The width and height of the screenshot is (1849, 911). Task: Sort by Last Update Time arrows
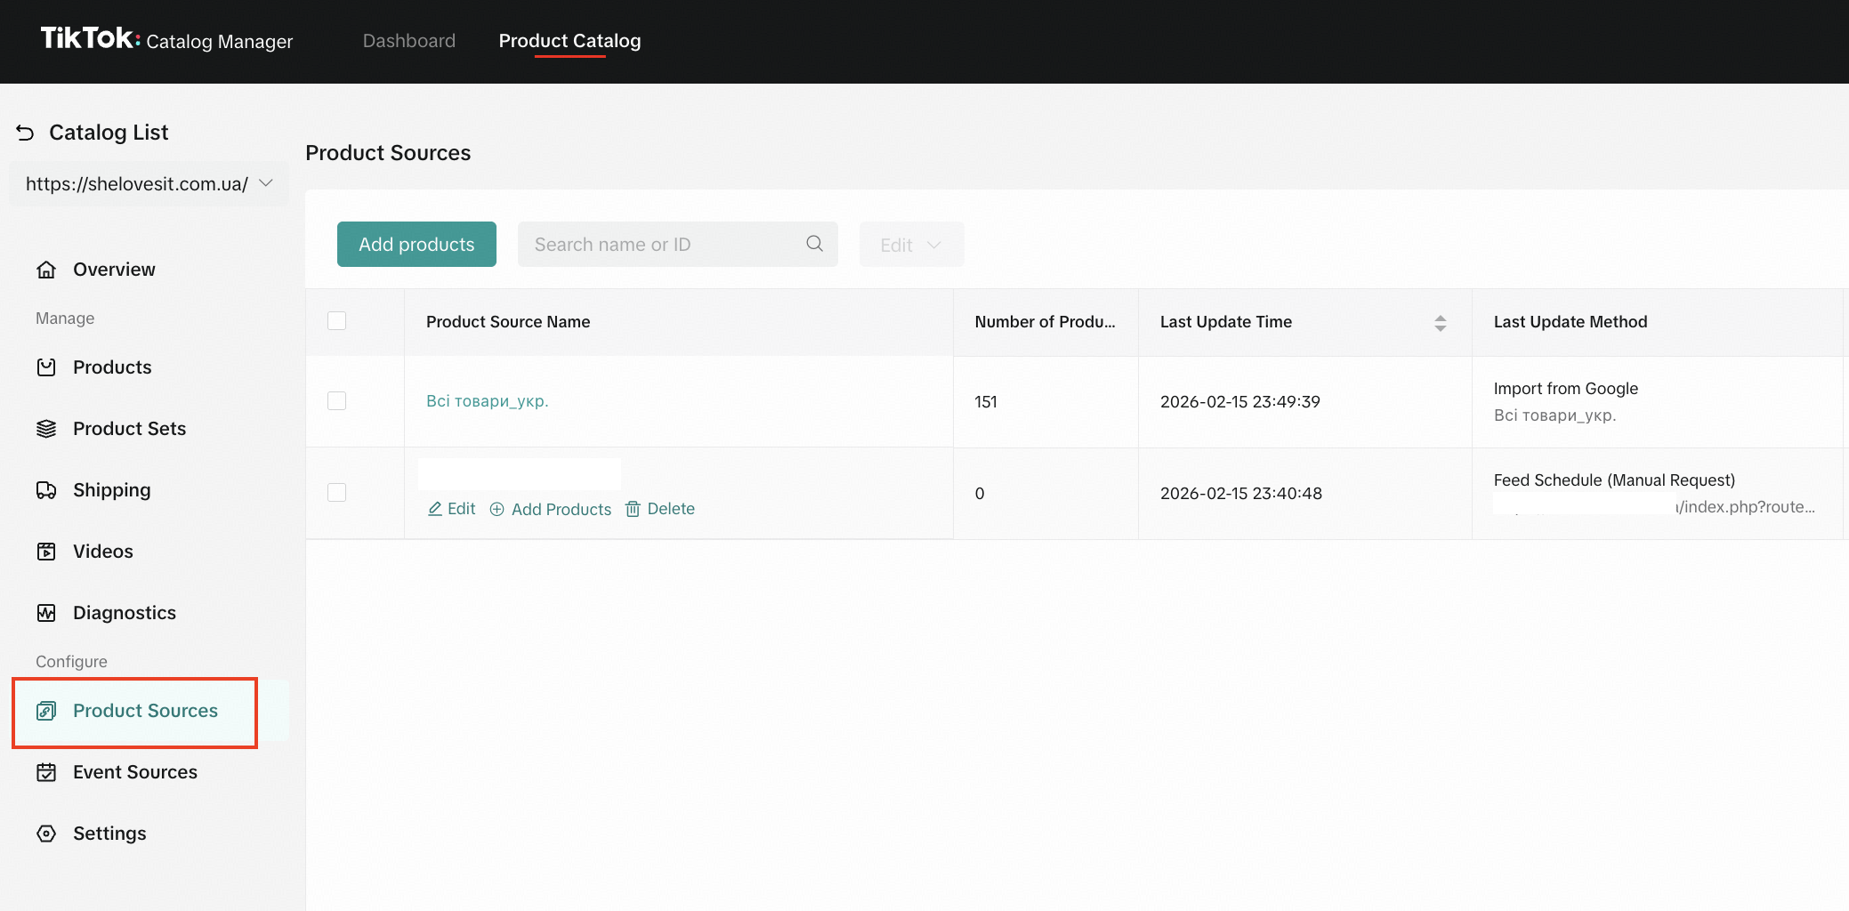[1440, 323]
